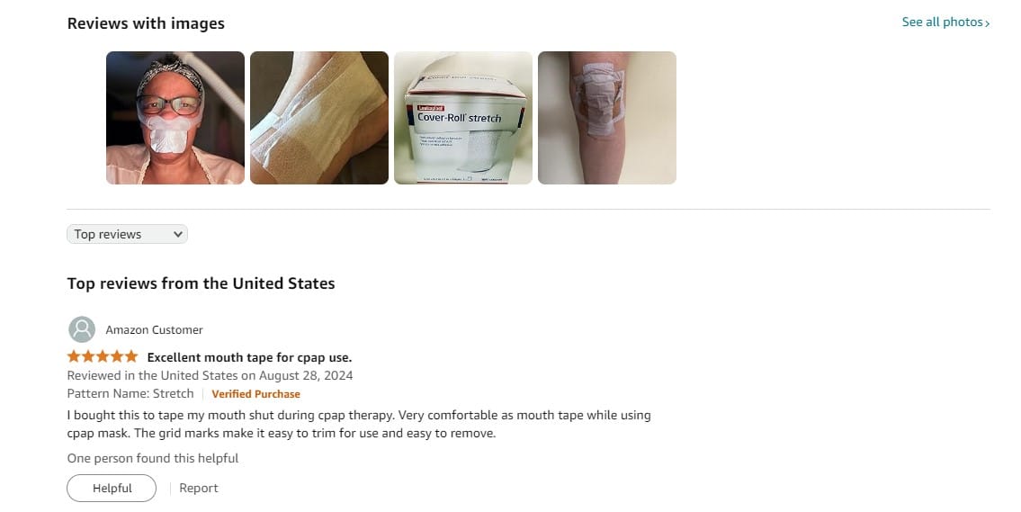The height and width of the screenshot is (512, 1021).
Task: View the bandaged knee review photo
Action: click(x=607, y=118)
